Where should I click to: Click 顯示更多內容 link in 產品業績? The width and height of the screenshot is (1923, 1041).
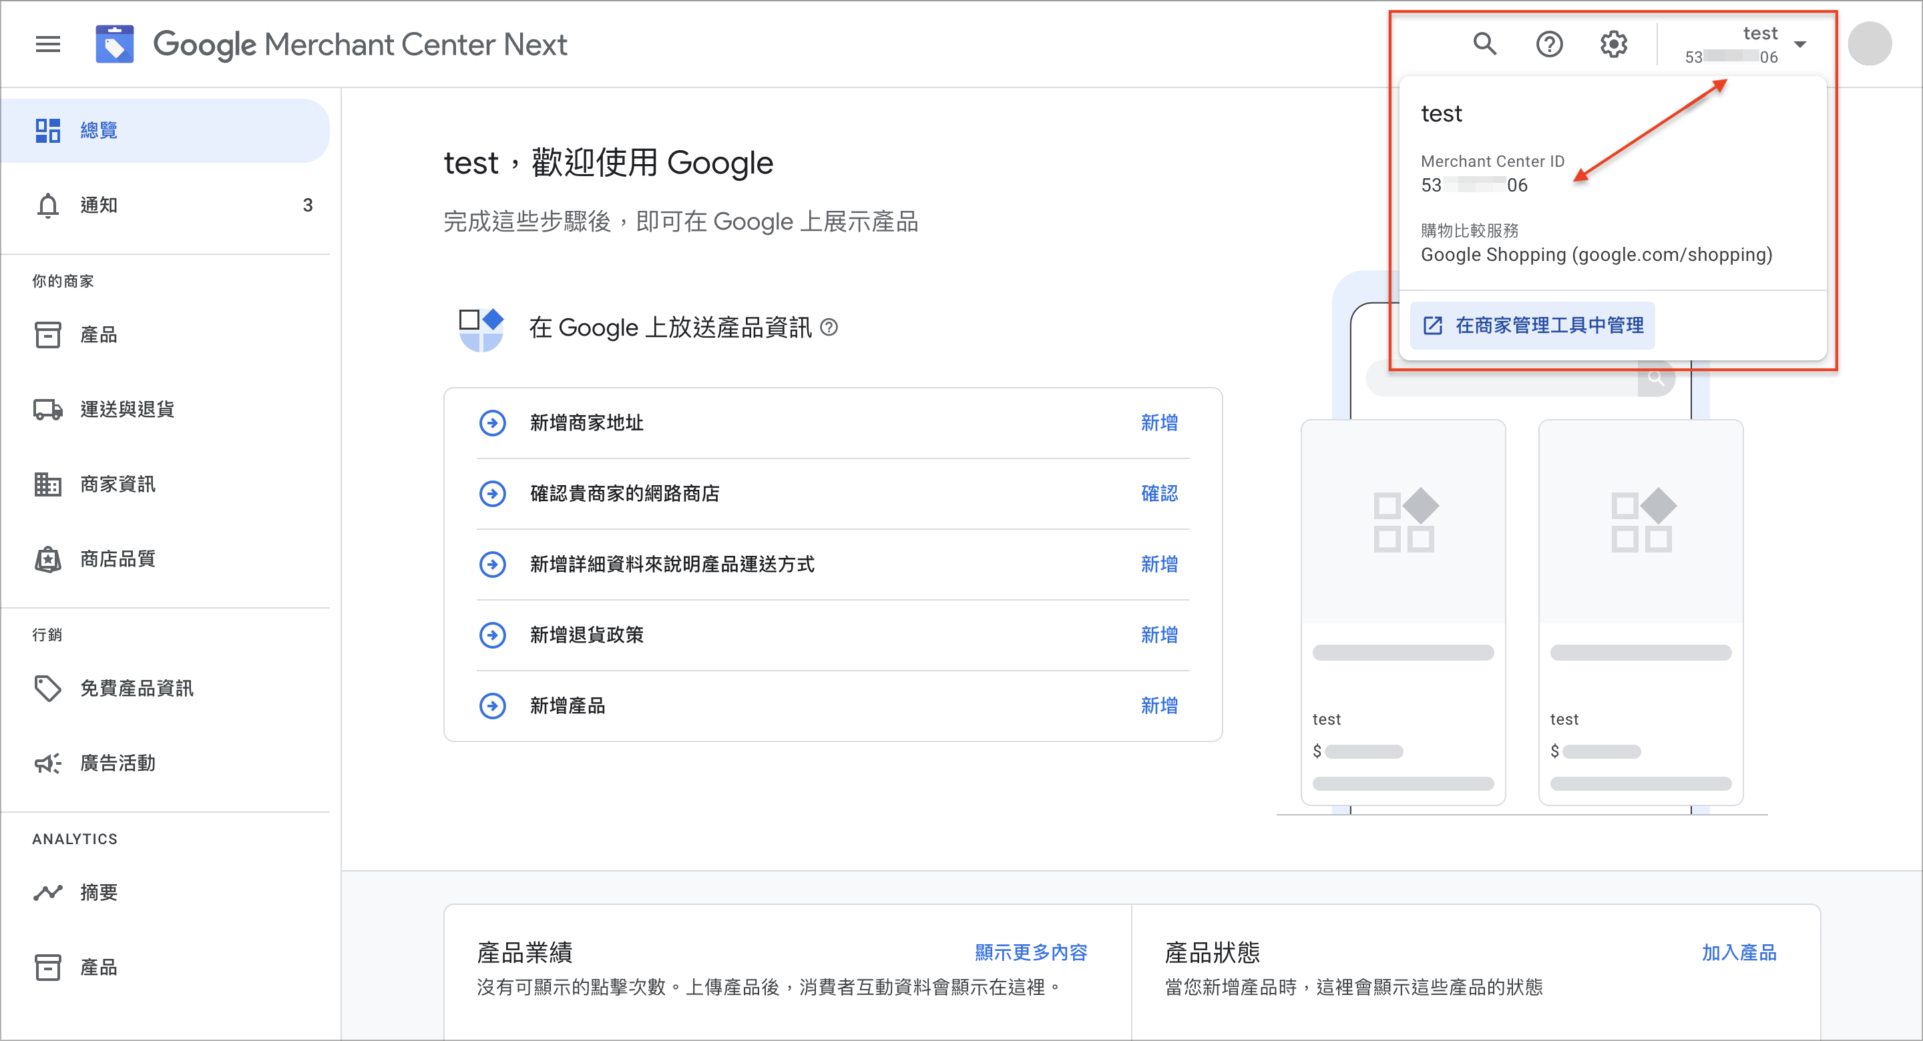click(1031, 952)
